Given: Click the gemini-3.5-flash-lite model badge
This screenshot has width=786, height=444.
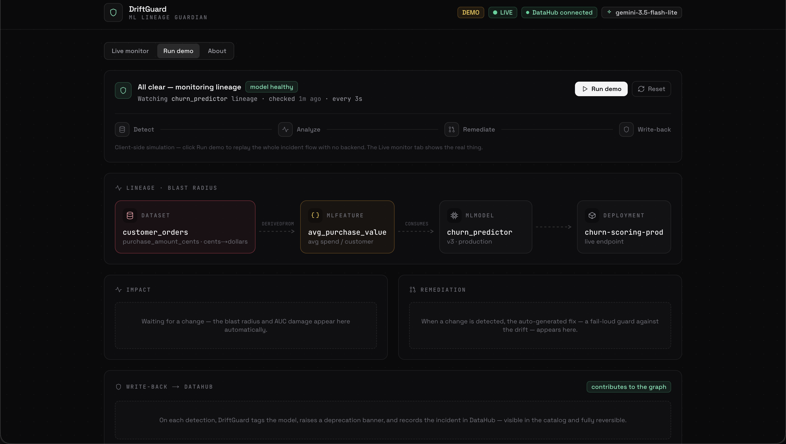Looking at the screenshot, I should click(x=641, y=12).
